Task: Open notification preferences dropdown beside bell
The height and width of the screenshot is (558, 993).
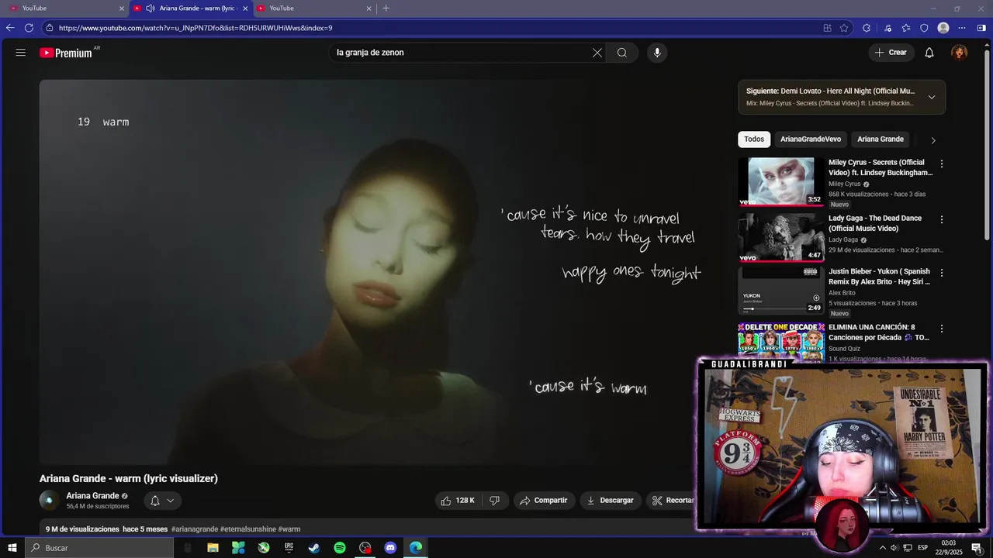Action: [x=170, y=501]
